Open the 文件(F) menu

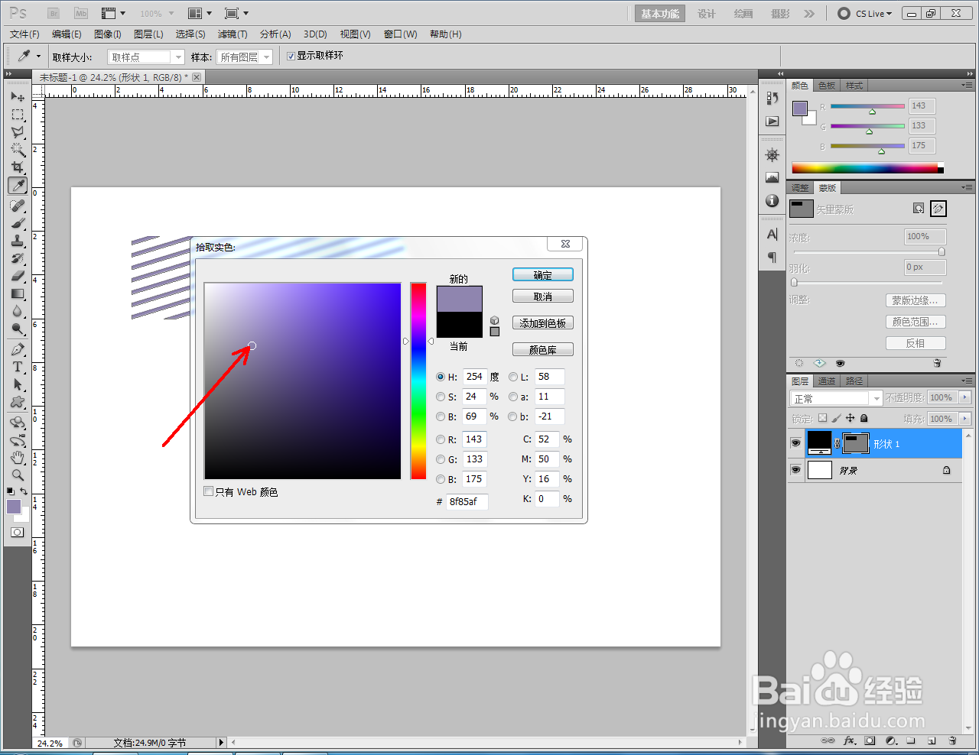24,34
